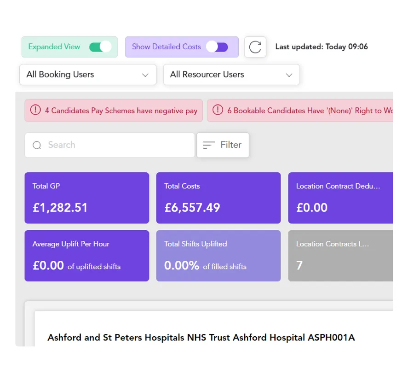The width and height of the screenshot is (402, 374).
Task: Click the Last updated: Today 09:06 text
Action: coord(322,47)
